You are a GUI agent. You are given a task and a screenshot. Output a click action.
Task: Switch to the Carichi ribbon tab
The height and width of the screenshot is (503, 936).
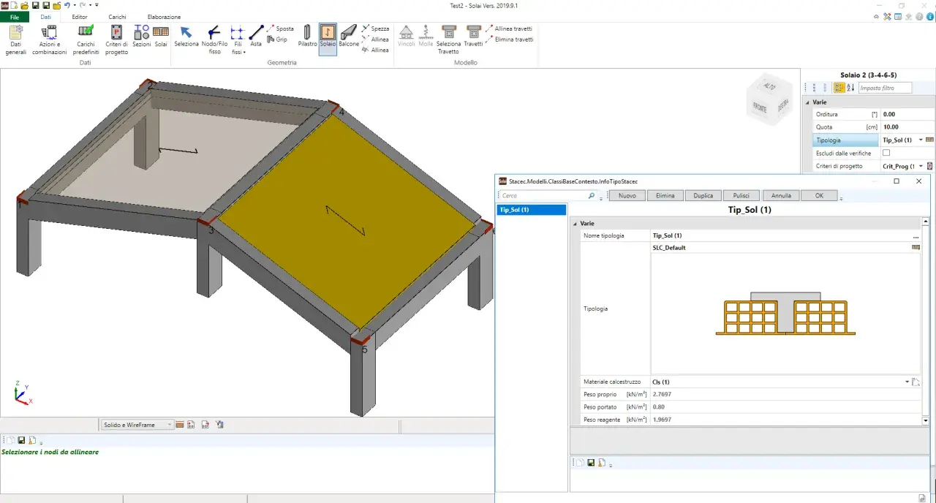pyautogui.click(x=117, y=17)
